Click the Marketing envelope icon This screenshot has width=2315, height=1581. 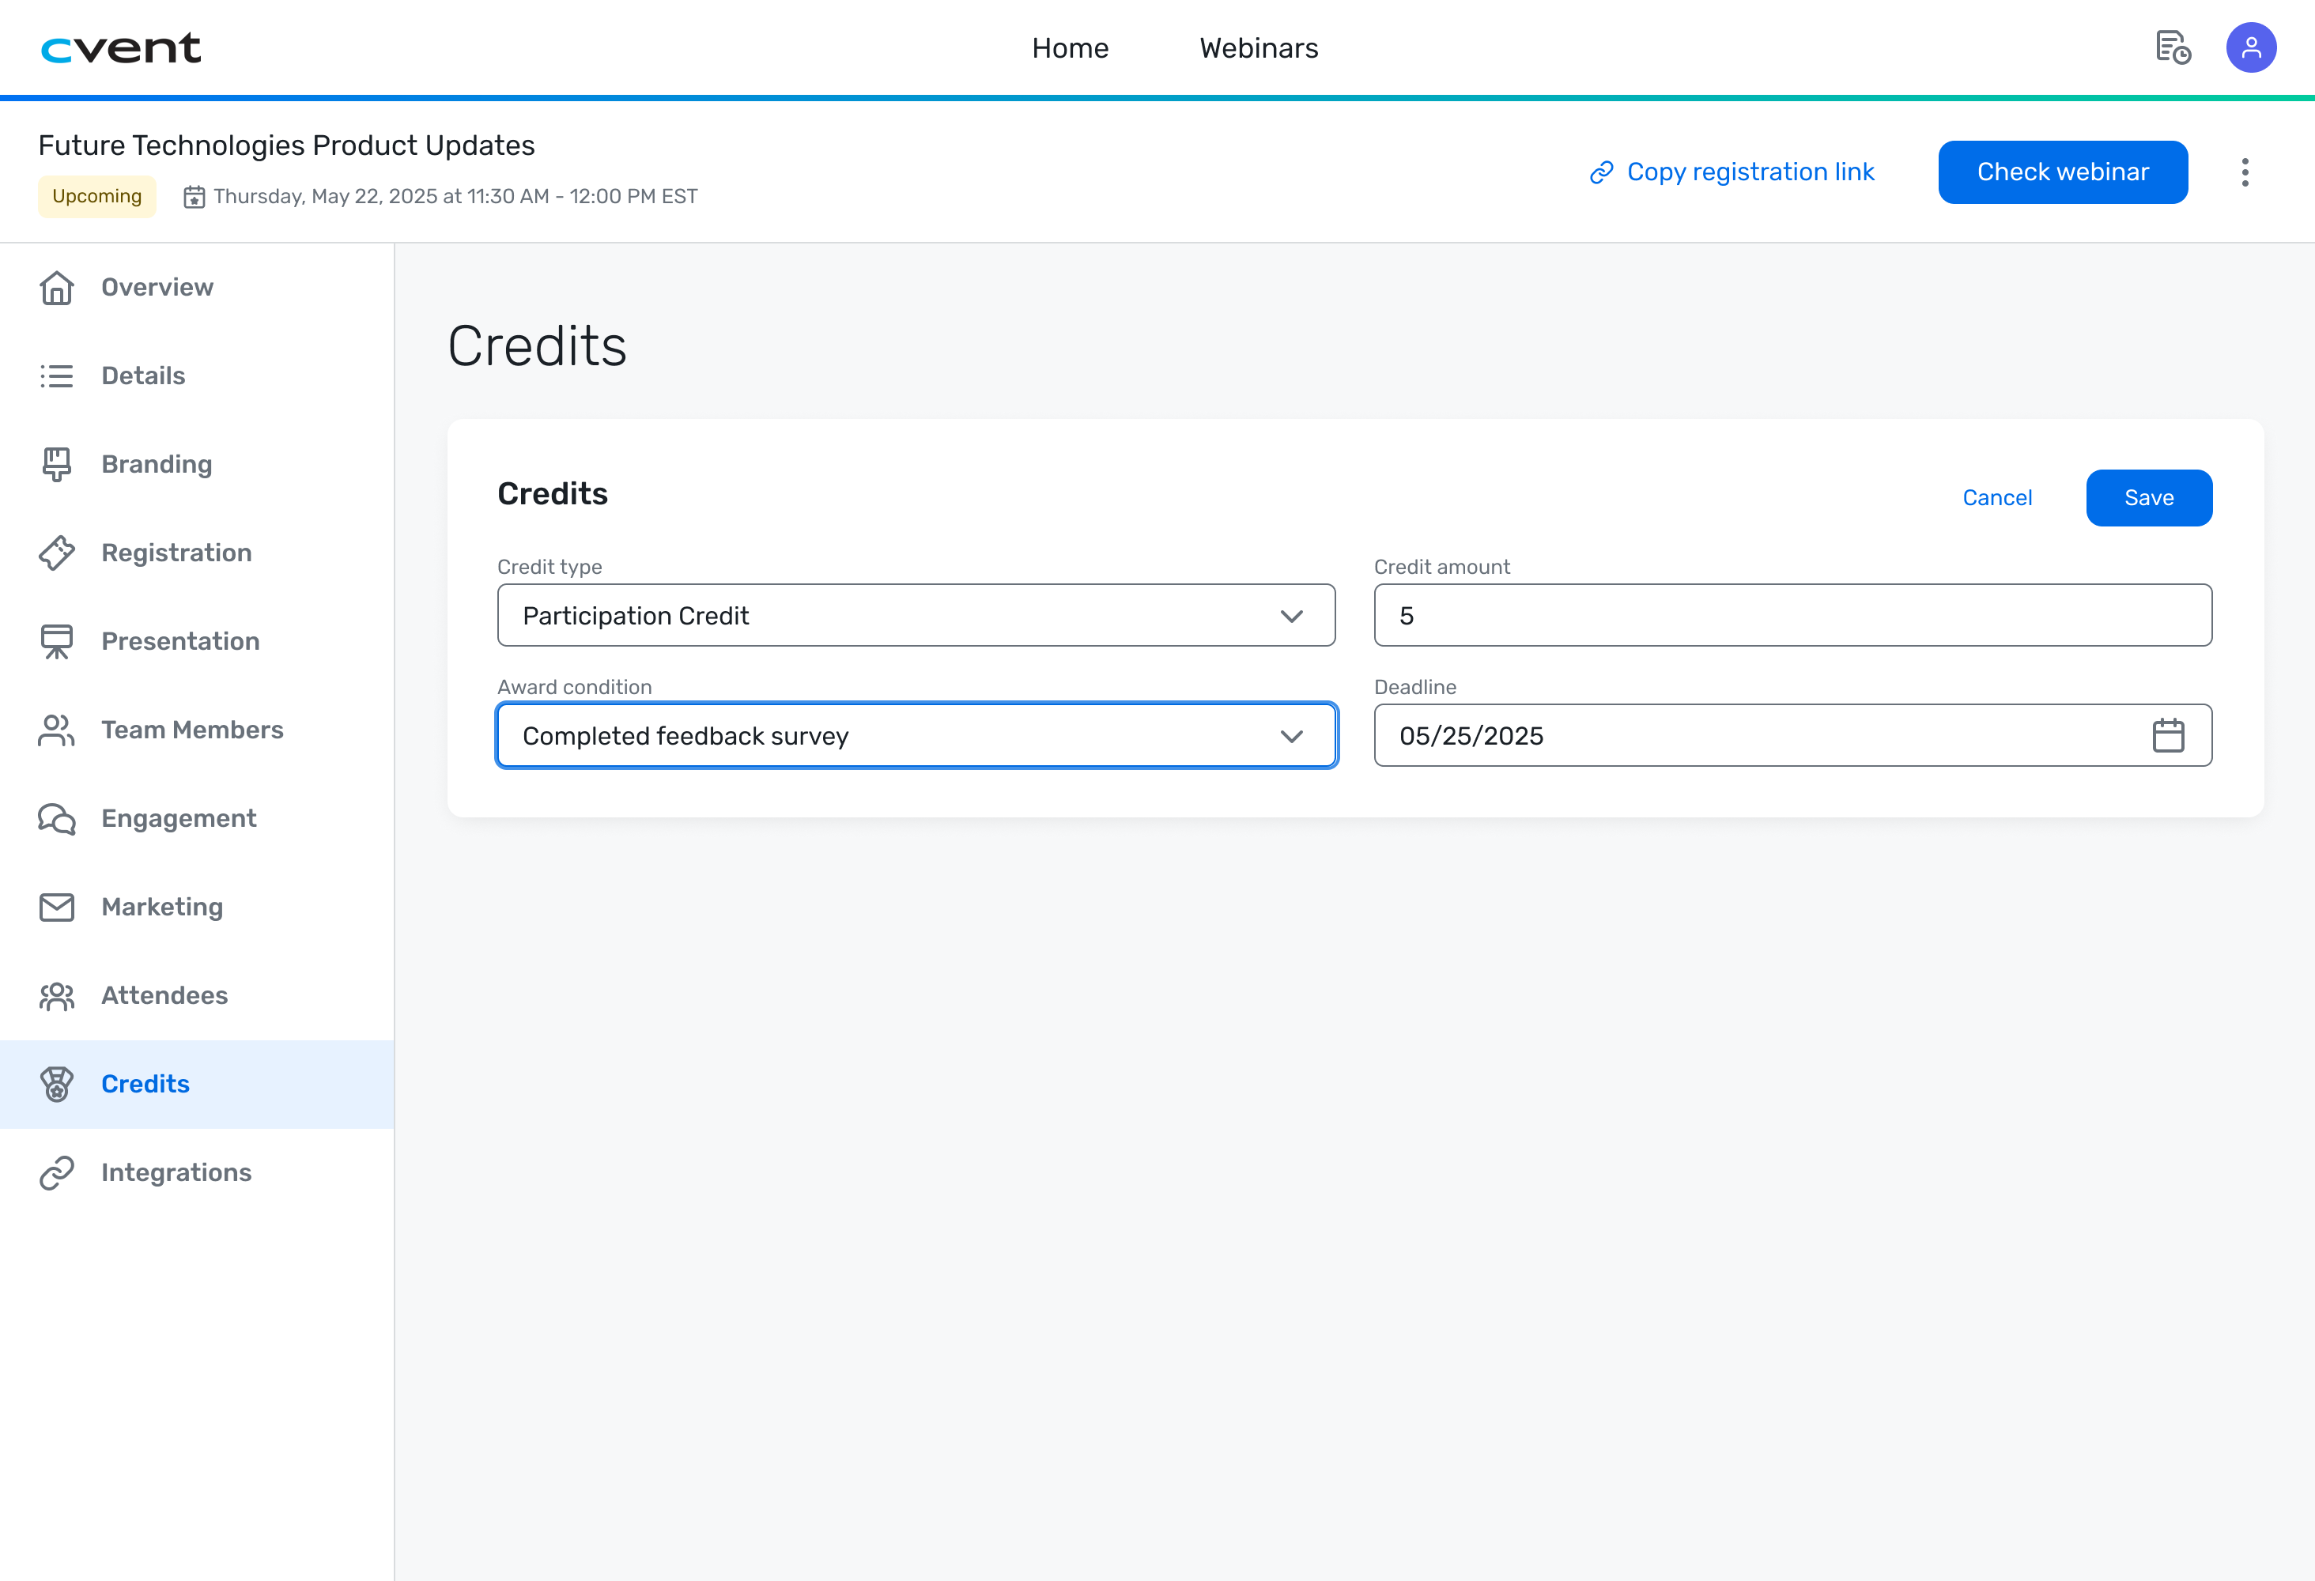click(x=57, y=907)
